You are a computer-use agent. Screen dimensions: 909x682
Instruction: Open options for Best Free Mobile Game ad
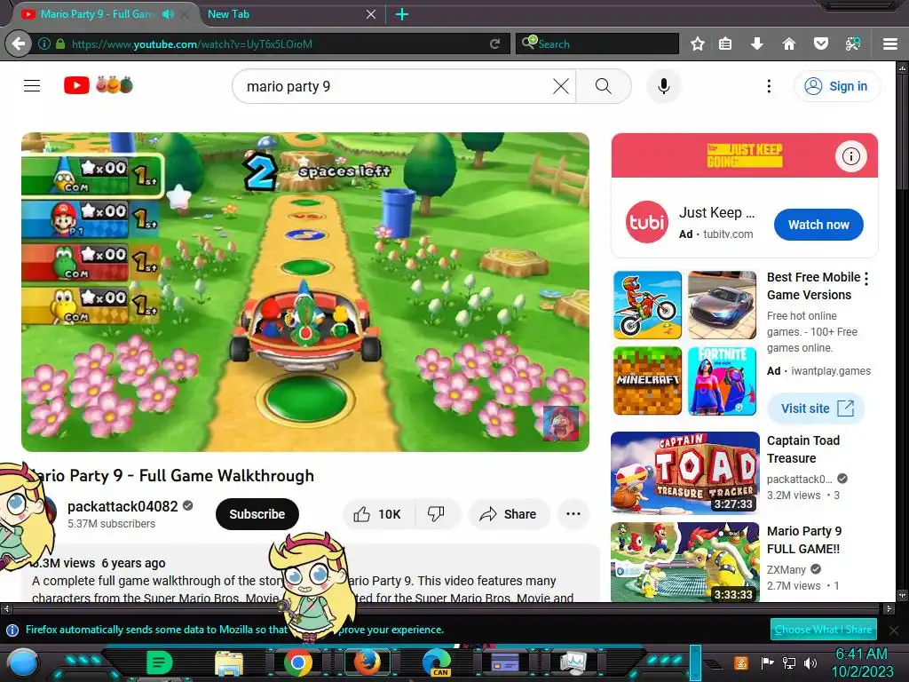866,279
